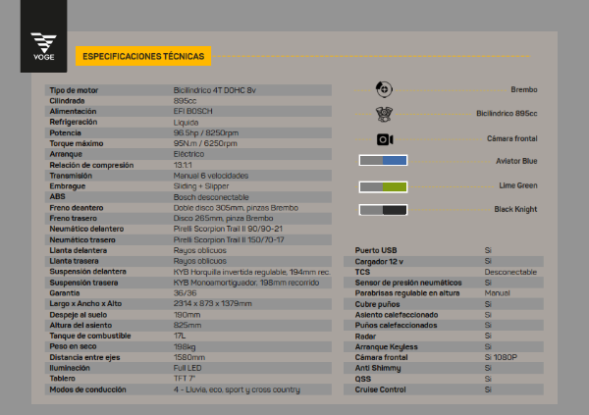Click the Llanta delantera row label
The width and height of the screenshot is (589, 415).
[79, 250]
